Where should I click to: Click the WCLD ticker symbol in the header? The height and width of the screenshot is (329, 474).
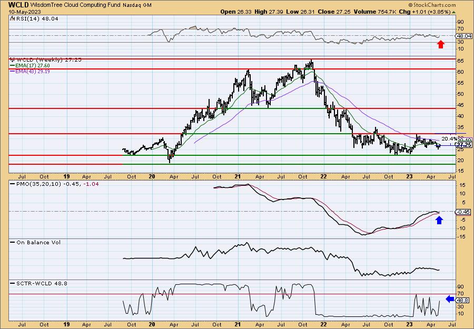(19, 5)
